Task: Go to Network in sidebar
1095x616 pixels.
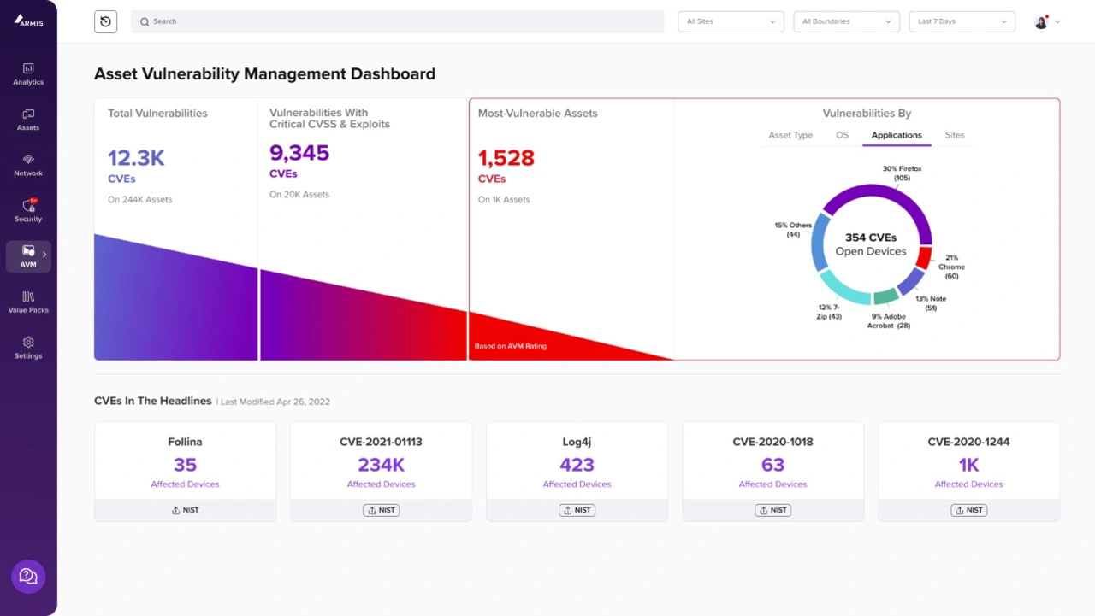Action: pyautogui.click(x=28, y=165)
